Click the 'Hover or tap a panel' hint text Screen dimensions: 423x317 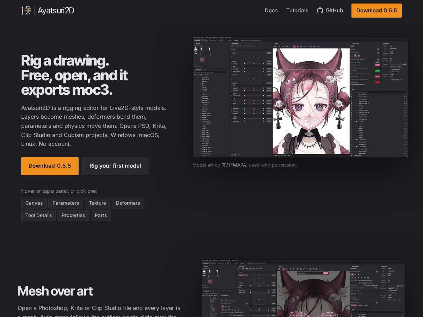(59, 191)
